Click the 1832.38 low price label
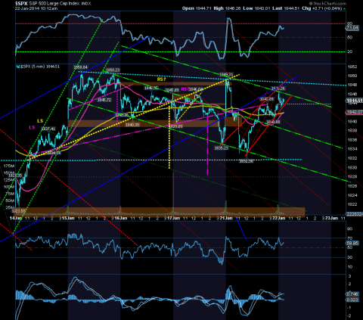This screenshot has height=320, width=363. 247,161
